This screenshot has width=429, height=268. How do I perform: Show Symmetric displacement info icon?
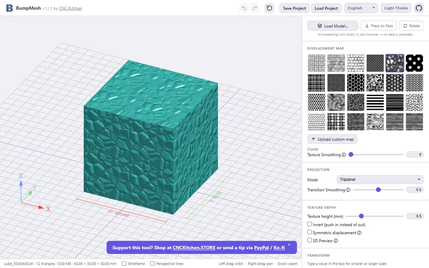(359, 233)
